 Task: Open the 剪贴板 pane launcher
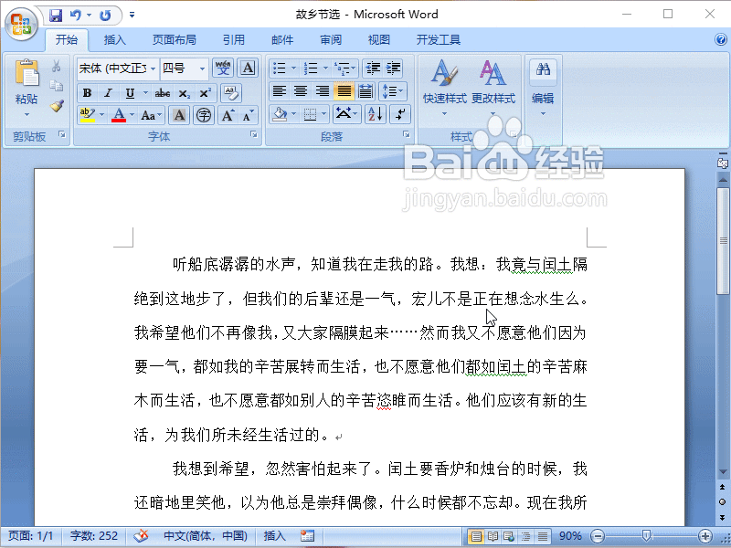(x=62, y=134)
